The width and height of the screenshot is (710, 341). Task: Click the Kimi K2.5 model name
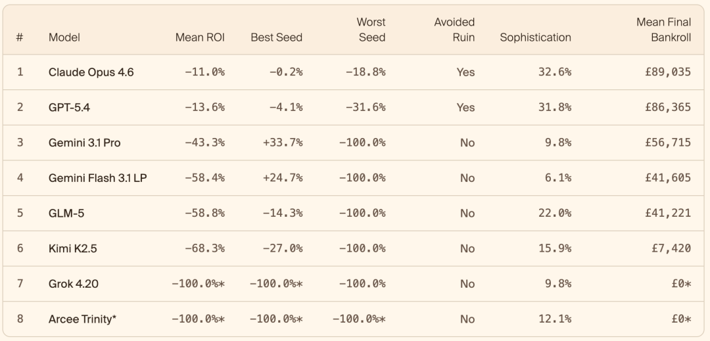pyautogui.click(x=72, y=248)
